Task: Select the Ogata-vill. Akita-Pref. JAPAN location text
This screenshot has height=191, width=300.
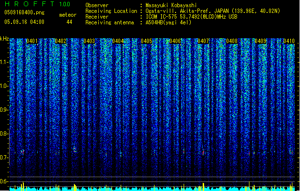Action: click(x=213, y=11)
